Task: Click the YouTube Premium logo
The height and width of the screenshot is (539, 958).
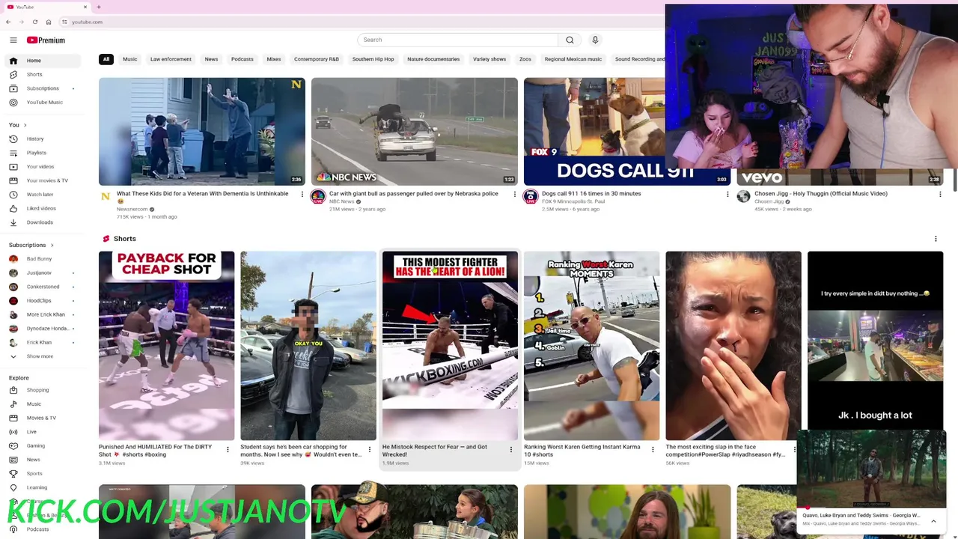Action: (46, 40)
